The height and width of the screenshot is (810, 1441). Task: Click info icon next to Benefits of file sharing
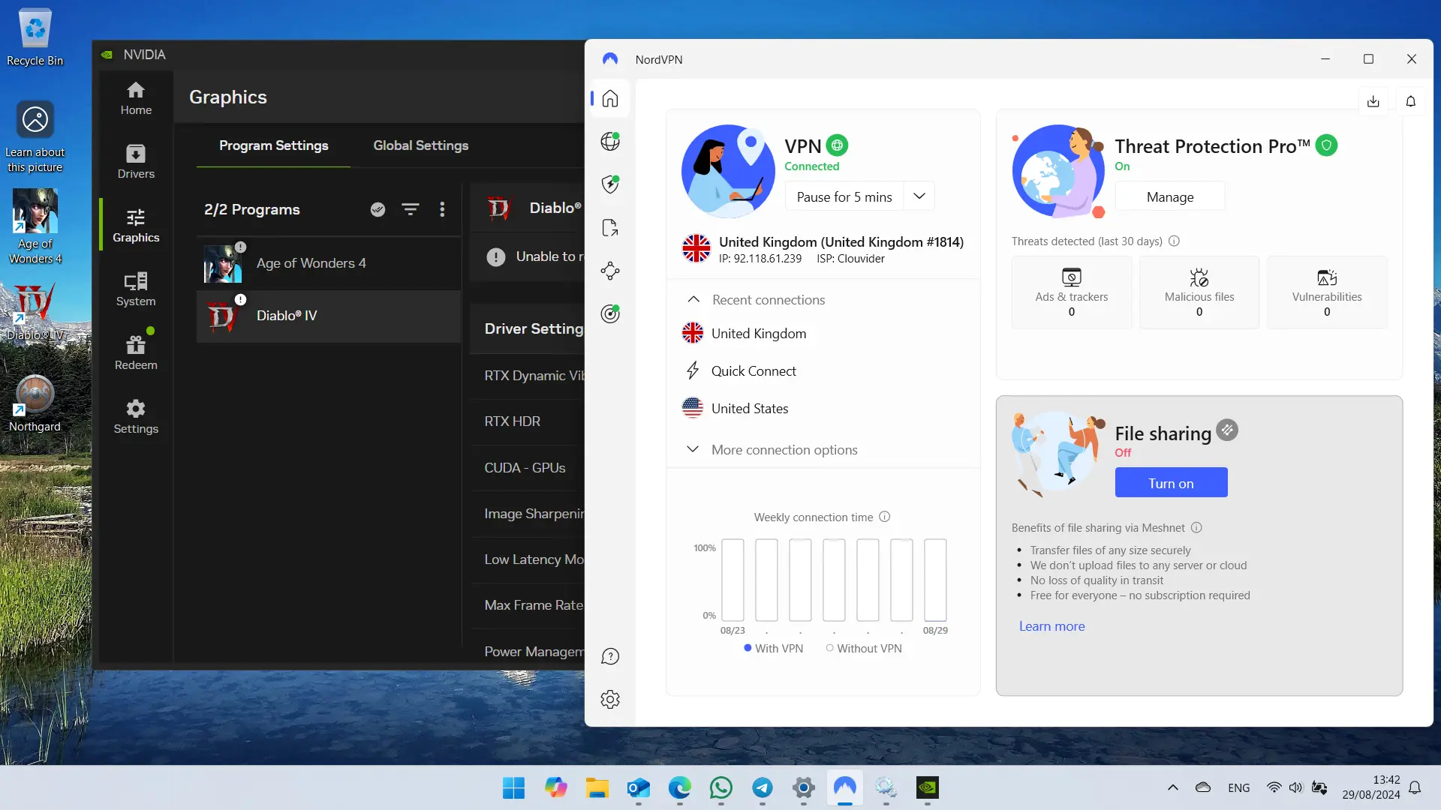(1196, 528)
